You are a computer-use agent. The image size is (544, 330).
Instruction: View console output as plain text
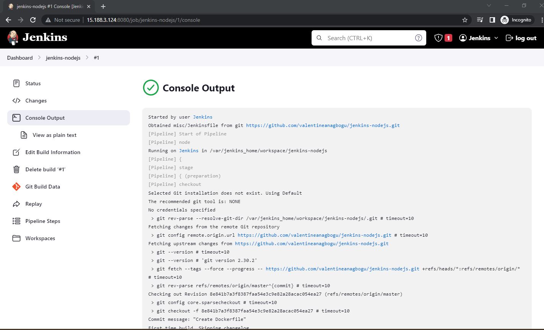54,135
